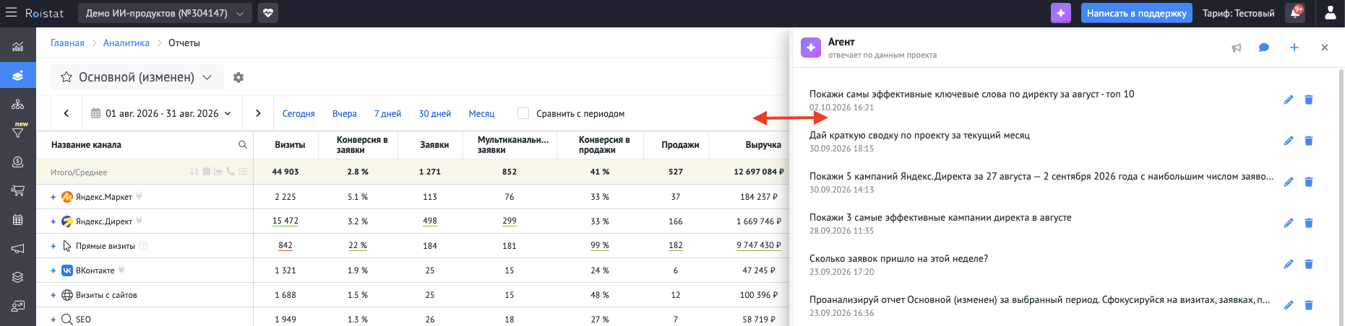Close the Agent panel

pyautogui.click(x=1325, y=48)
